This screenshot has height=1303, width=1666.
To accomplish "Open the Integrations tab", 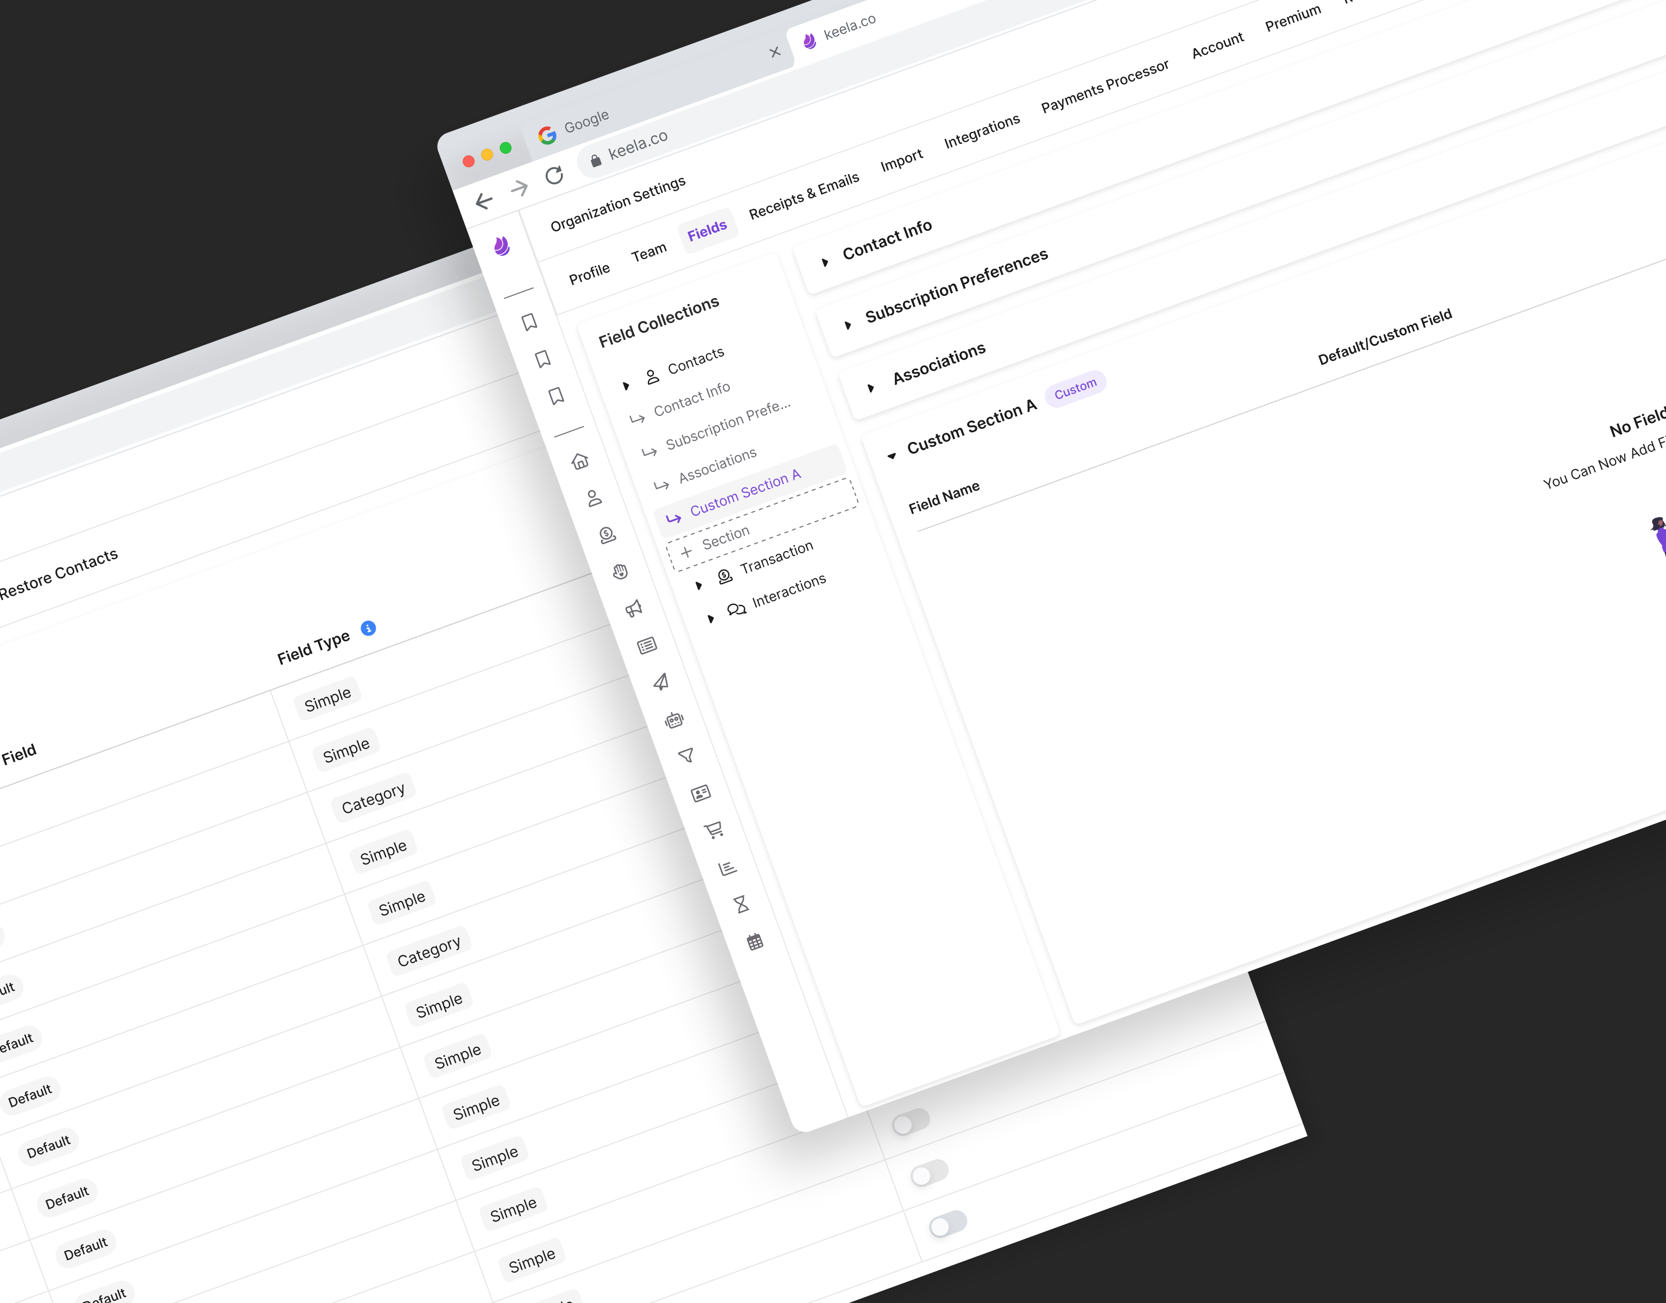I will click(982, 131).
